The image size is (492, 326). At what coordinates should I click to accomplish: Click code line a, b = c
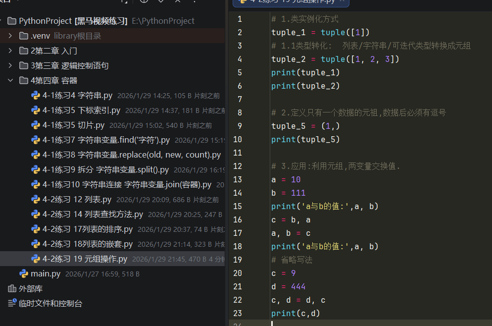(291, 233)
